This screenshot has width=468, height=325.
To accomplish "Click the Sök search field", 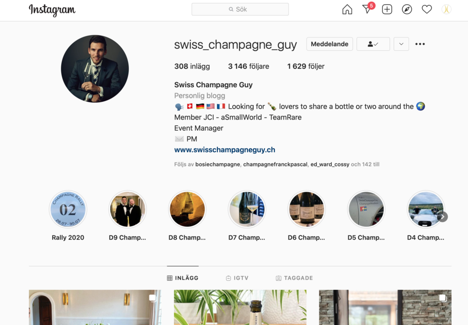I will tap(240, 9).
